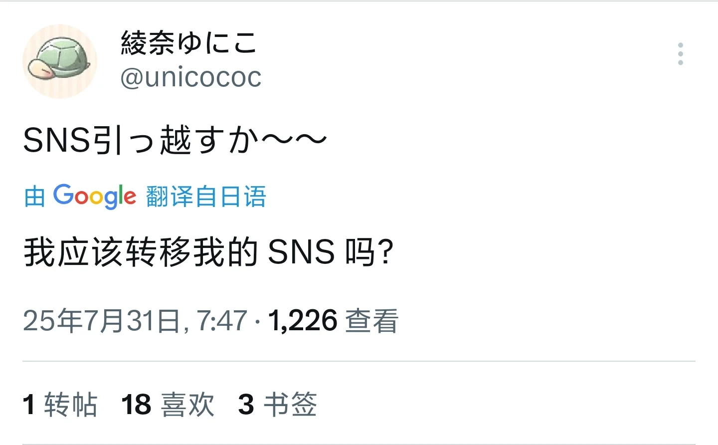Click the 7:47 timestamp
This screenshot has height=445, width=718.
pyautogui.click(x=222, y=320)
